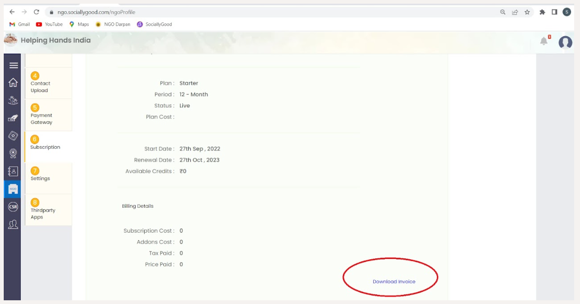Viewport: 580px width, 304px height.
Task: Click start date '27th Sep , 2022'
Action: [x=200, y=149]
